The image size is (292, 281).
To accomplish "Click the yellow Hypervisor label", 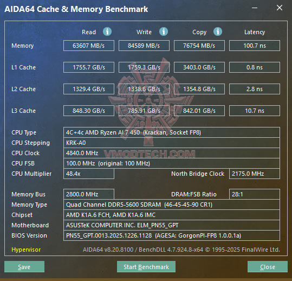I will pyautogui.click(x=26, y=250).
